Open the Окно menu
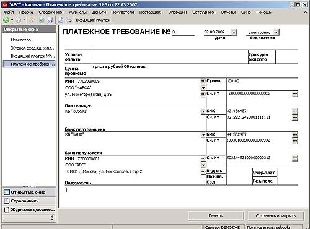 [x=246, y=12]
